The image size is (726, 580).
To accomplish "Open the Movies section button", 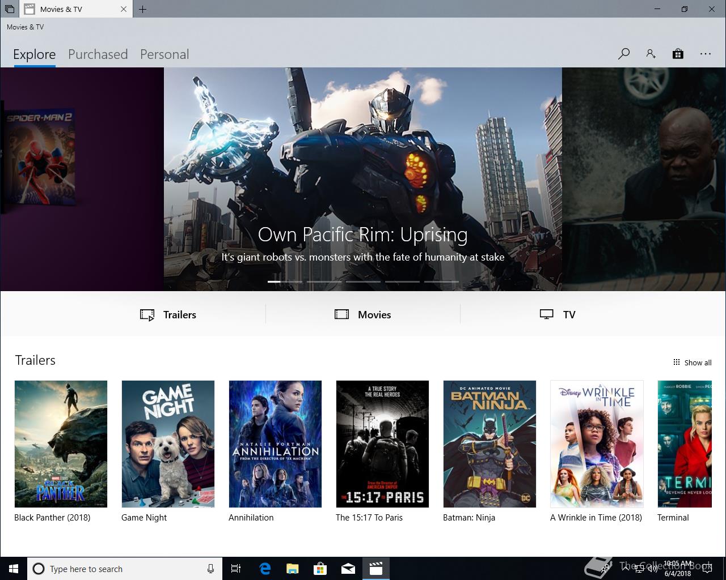I will [x=363, y=315].
